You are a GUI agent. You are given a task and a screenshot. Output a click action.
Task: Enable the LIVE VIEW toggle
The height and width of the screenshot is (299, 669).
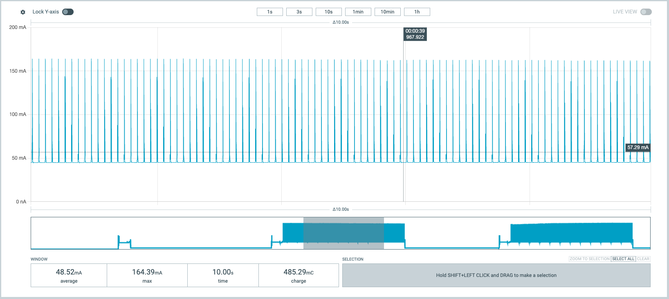(646, 12)
